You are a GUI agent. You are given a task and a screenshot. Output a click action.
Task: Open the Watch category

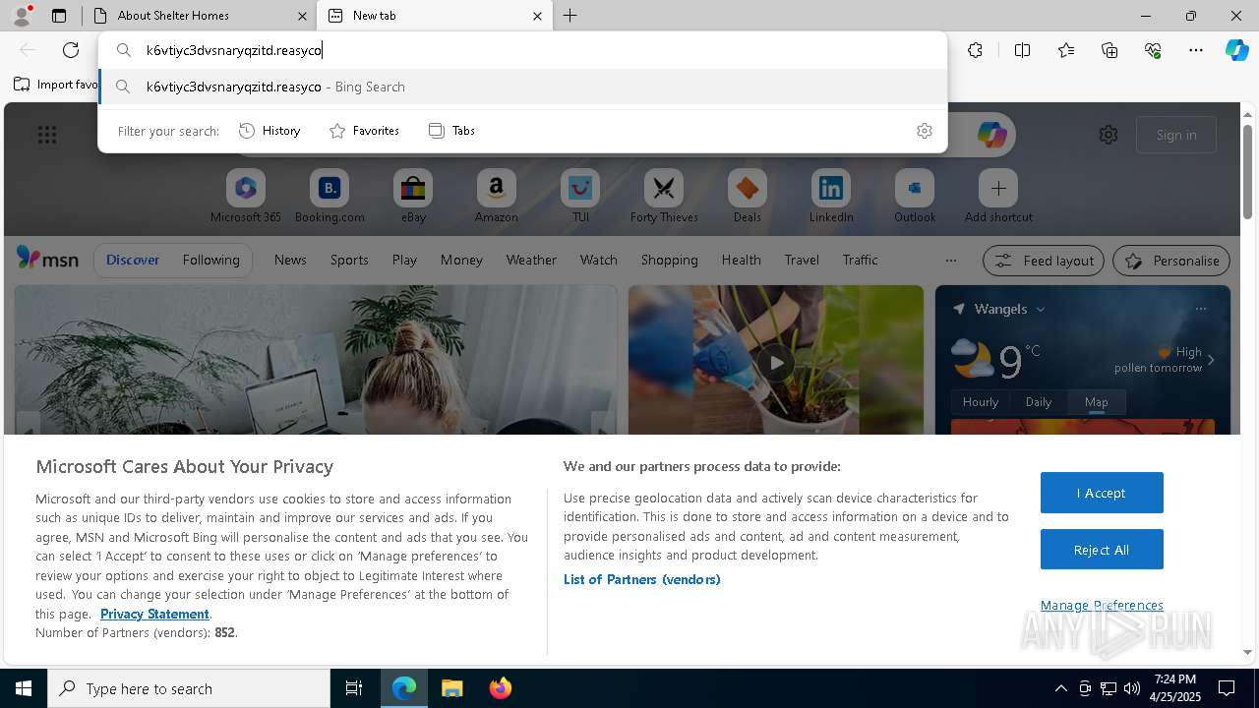[599, 260]
